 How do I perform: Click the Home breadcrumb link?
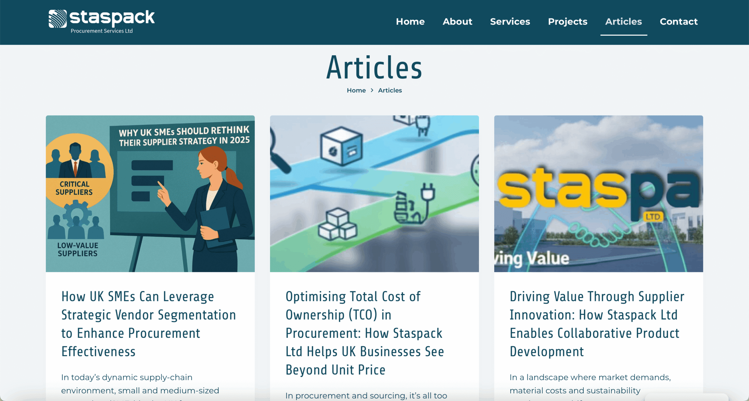pos(356,90)
